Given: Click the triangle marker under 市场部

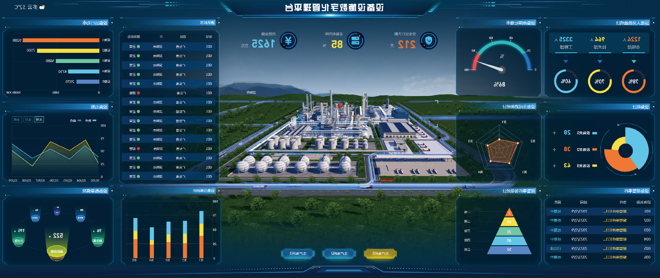Looking at the screenshot, I should 634,62.
